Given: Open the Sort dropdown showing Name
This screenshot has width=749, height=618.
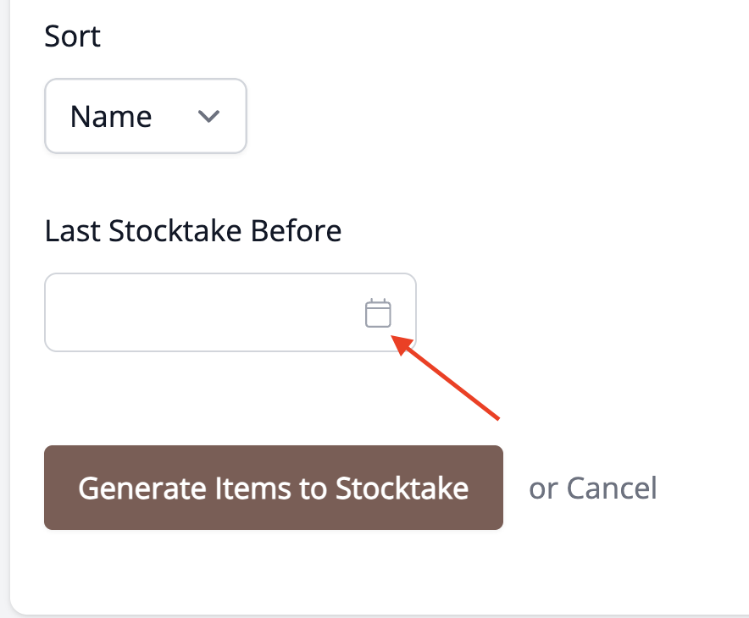Looking at the screenshot, I should pos(146,116).
